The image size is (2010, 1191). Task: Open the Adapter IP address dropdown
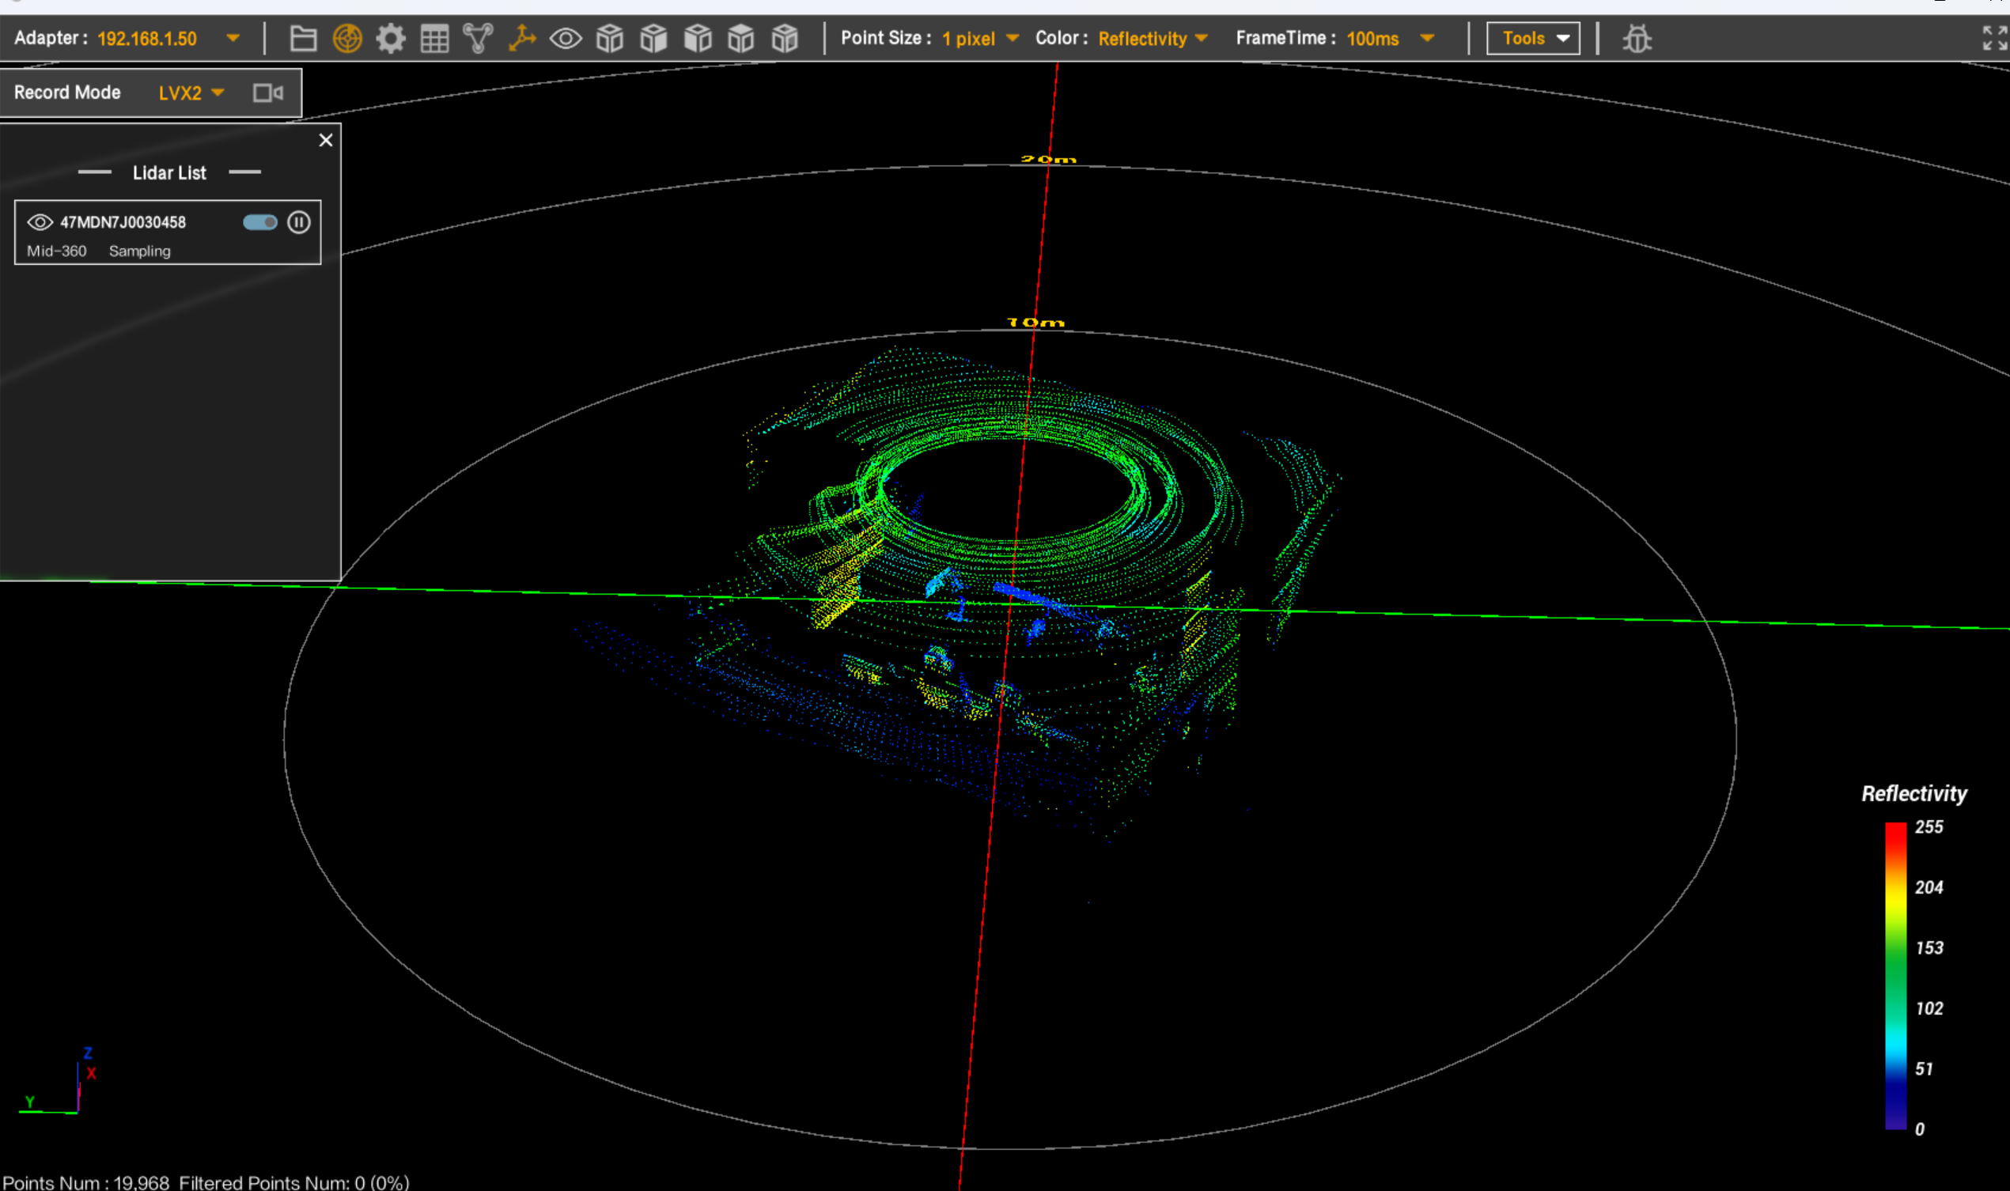pos(168,39)
